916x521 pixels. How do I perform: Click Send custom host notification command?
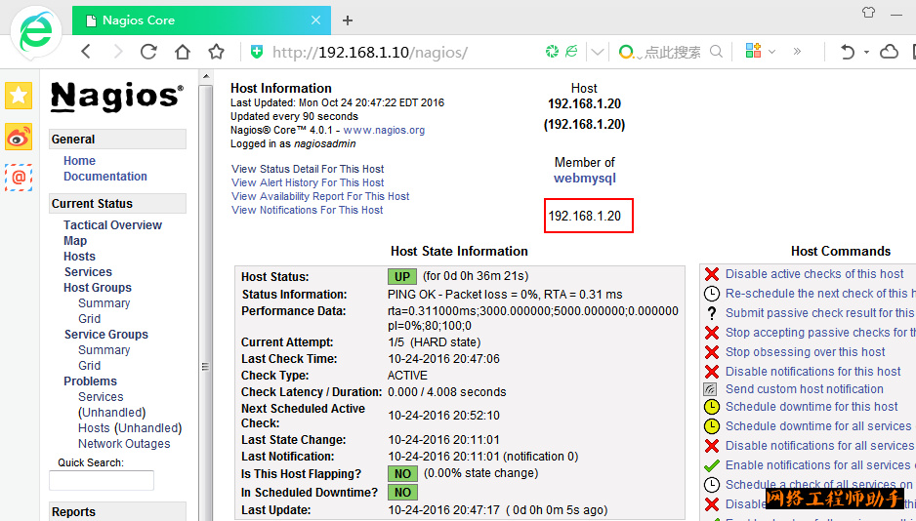[x=805, y=389]
